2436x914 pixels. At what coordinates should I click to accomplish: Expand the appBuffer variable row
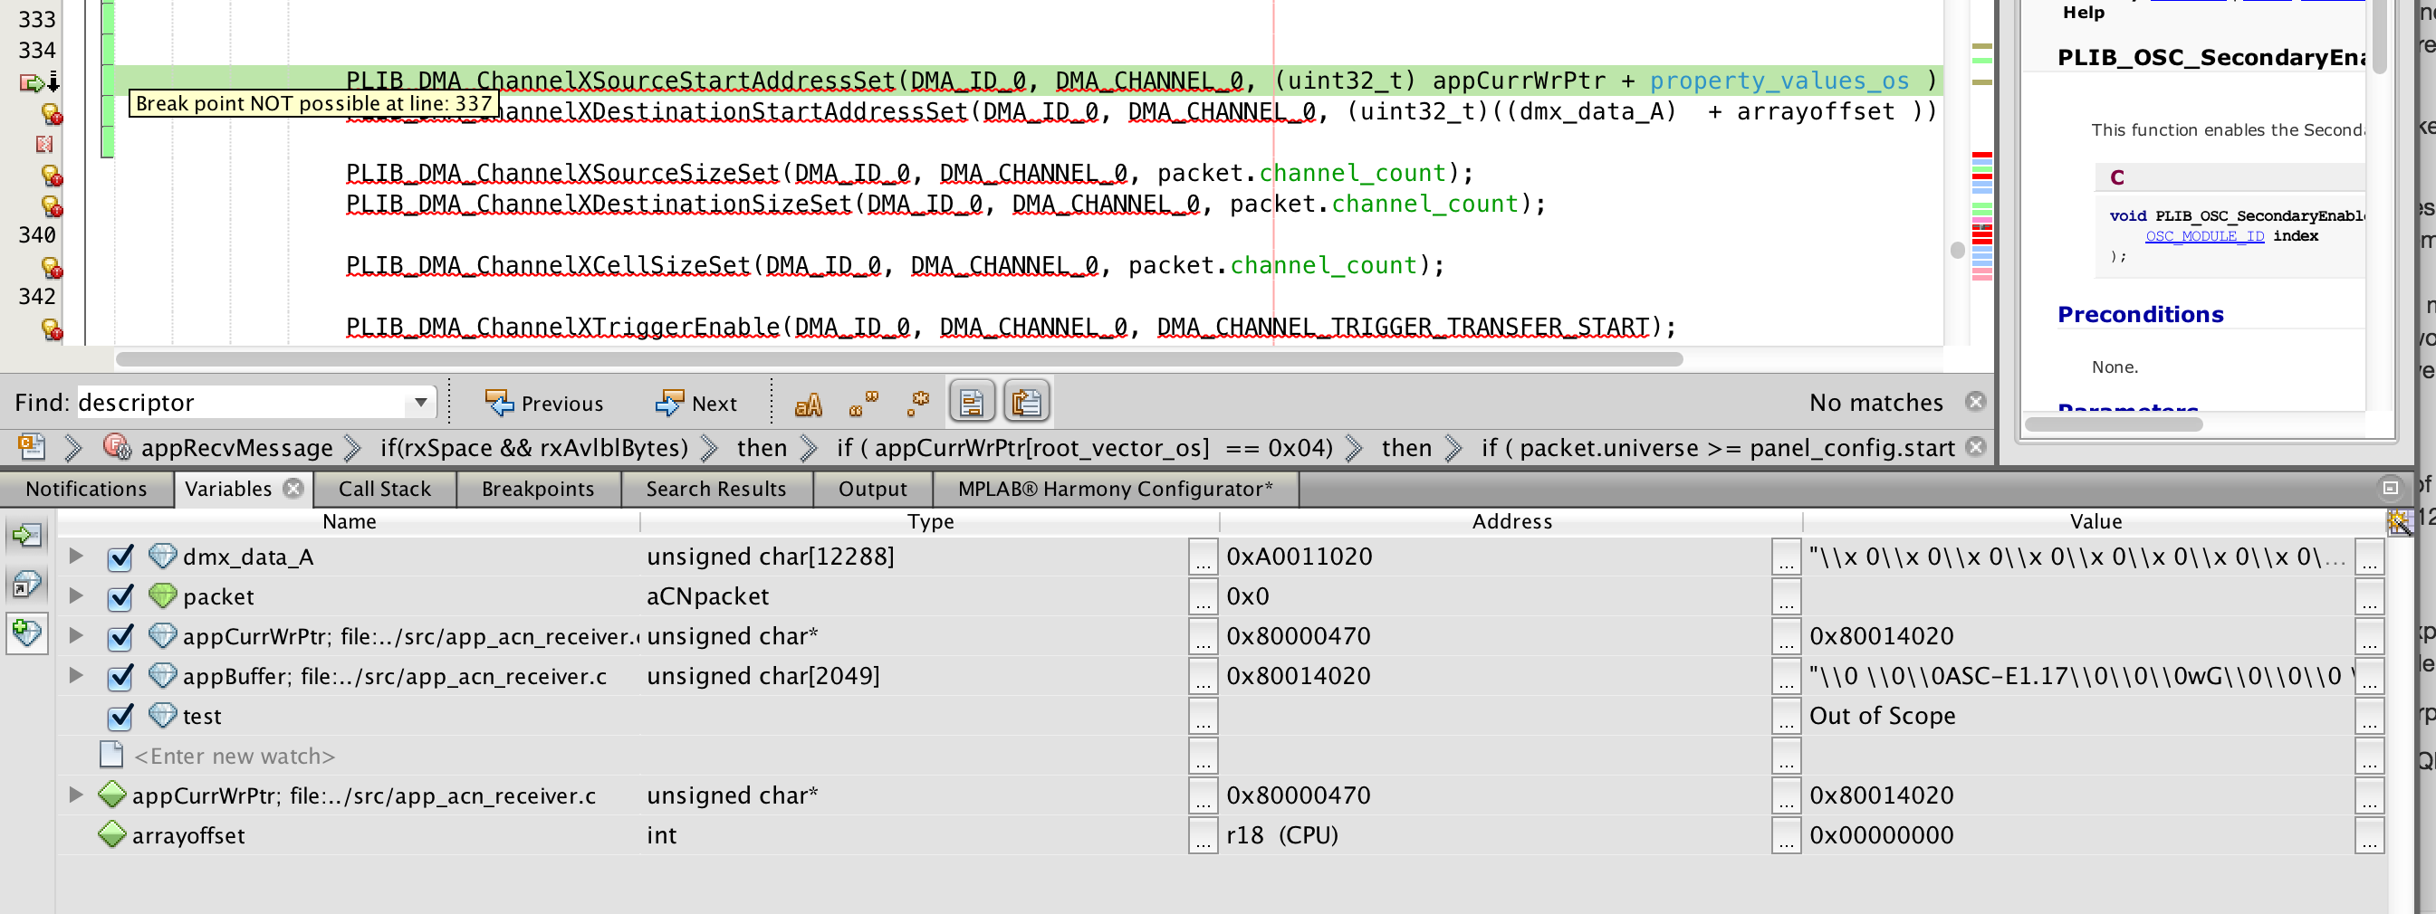click(x=76, y=675)
